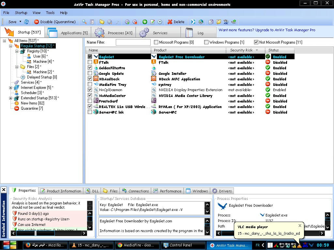Image resolution: width=334 pixels, height=250 pixels.
Task: Uncheck the GoldenFilterPro checkbox
Action: pos(90,68)
